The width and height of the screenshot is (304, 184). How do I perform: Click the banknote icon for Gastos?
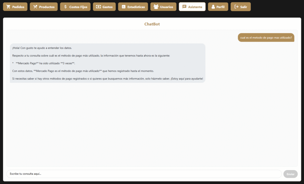tap(98, 7)
